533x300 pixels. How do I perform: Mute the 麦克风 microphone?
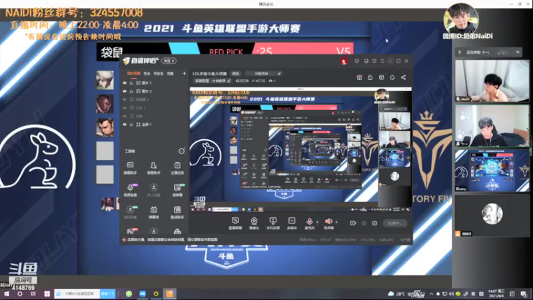pyautogui.click(x=309, y=223)
